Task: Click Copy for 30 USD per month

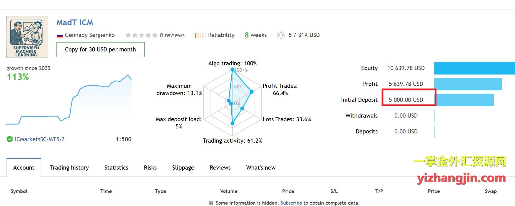Action: (x=100, y=49)
